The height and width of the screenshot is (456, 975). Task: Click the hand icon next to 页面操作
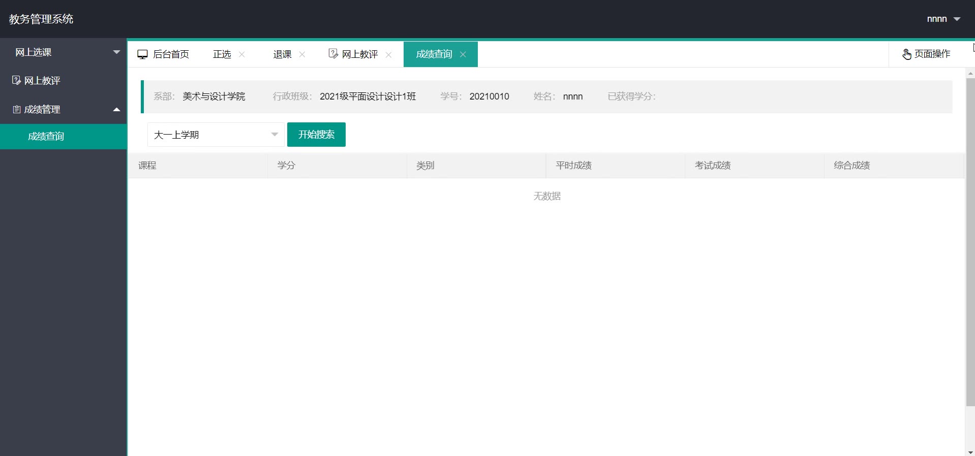907,54
